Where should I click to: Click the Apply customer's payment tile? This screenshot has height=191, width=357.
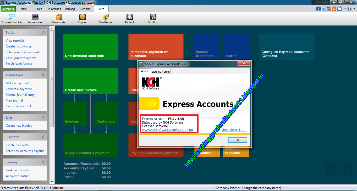[90, 145]
